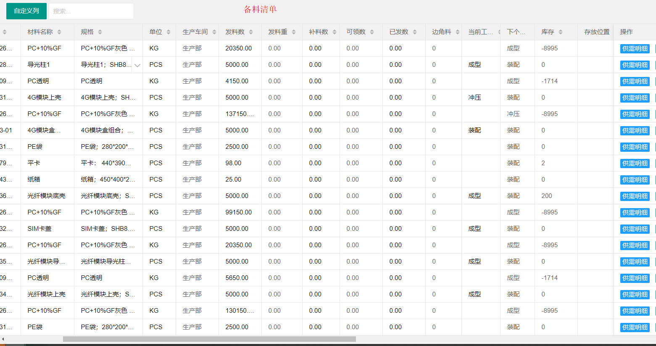The image size is (656, 346).
Task: Sort by 库存 column sort icon
Action: pyautogui.click(x=561, y=32)
